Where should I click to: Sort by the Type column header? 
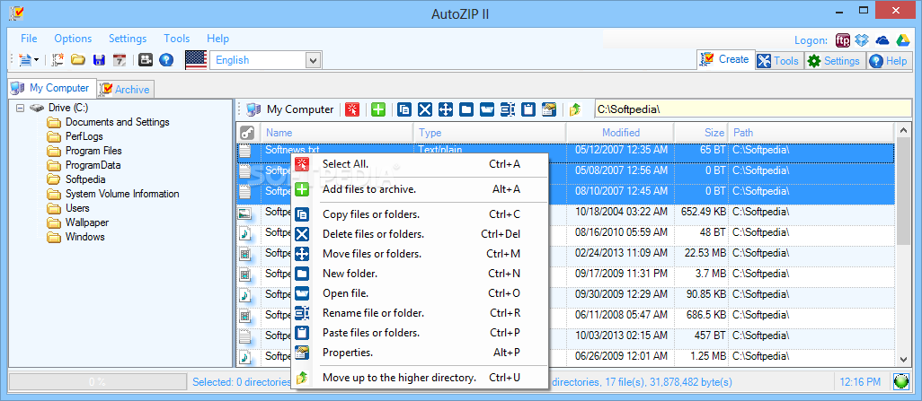[490, 133]
